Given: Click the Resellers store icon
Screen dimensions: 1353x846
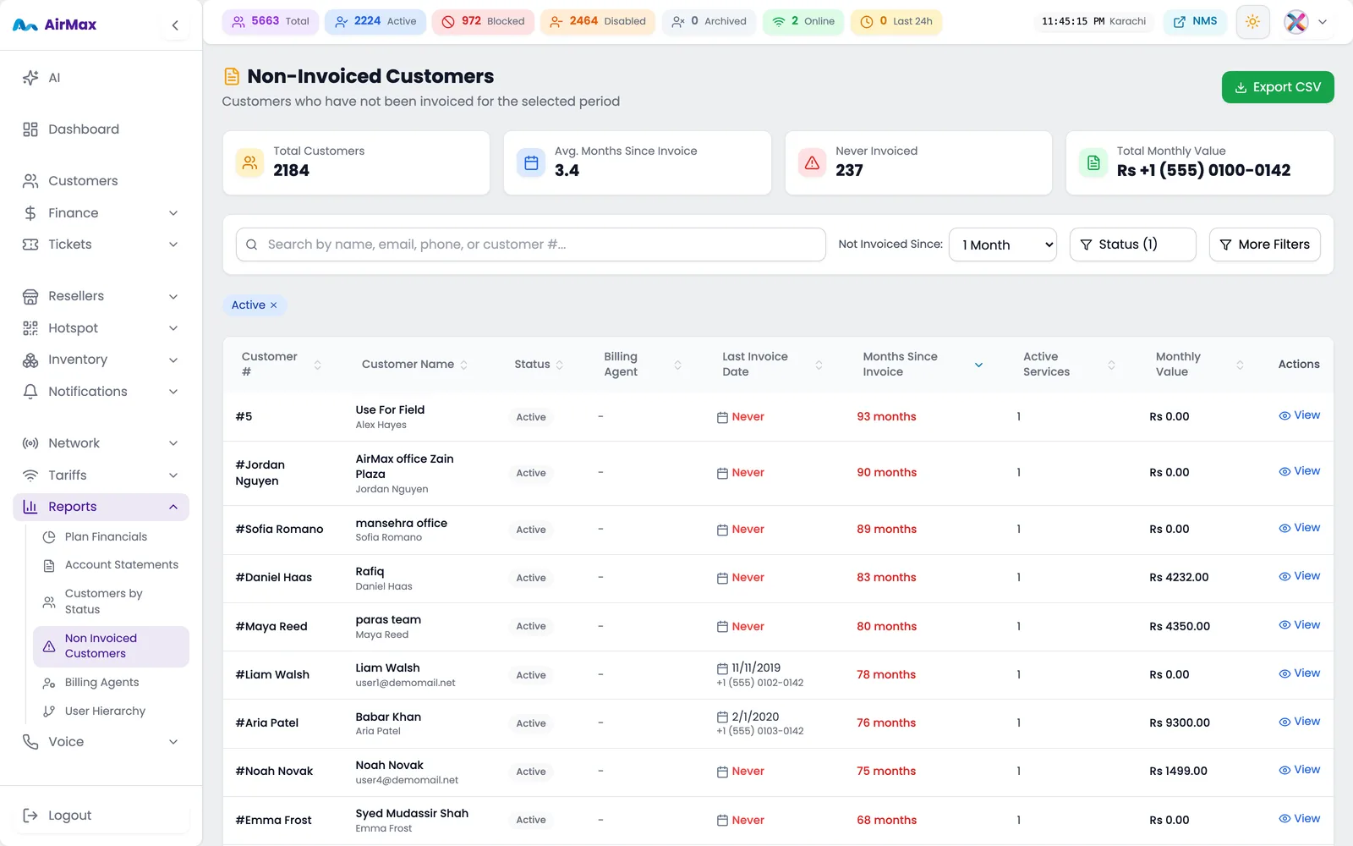Looking at the screenshot, I should 30,296.
